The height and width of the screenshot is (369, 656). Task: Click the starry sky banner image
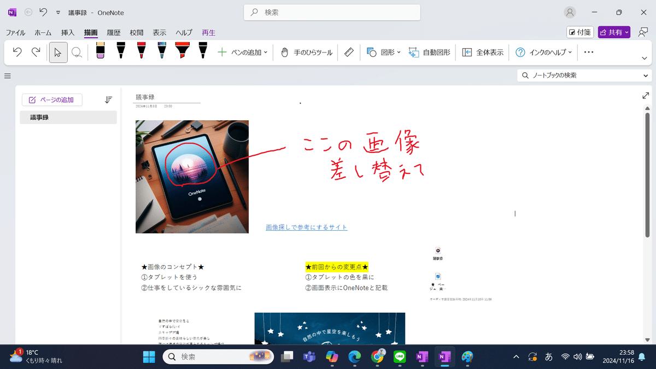tap(330, 328)
